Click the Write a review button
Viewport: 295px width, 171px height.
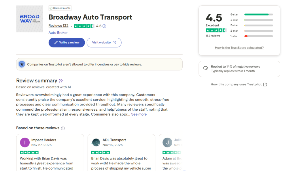tap(67, 42)
